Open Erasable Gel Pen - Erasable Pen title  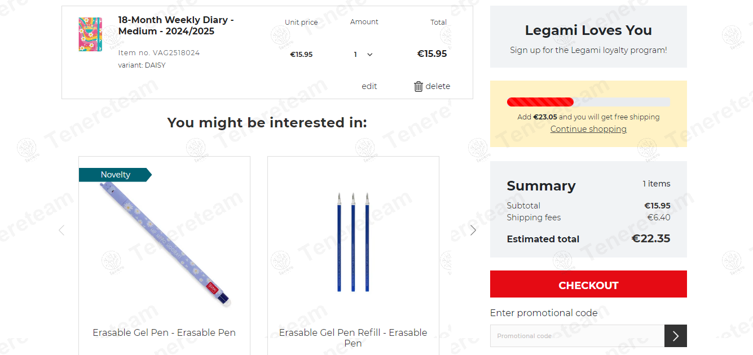[164, 332]
